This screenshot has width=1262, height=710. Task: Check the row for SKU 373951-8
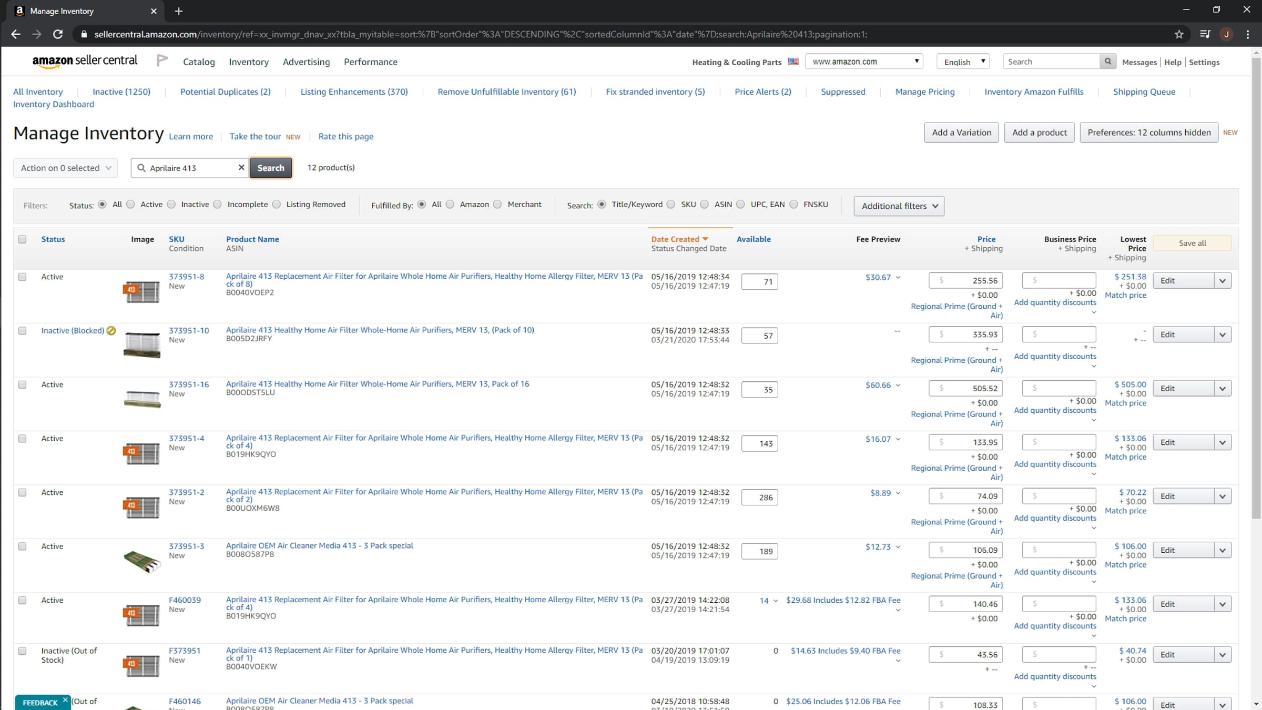[22, 277]
